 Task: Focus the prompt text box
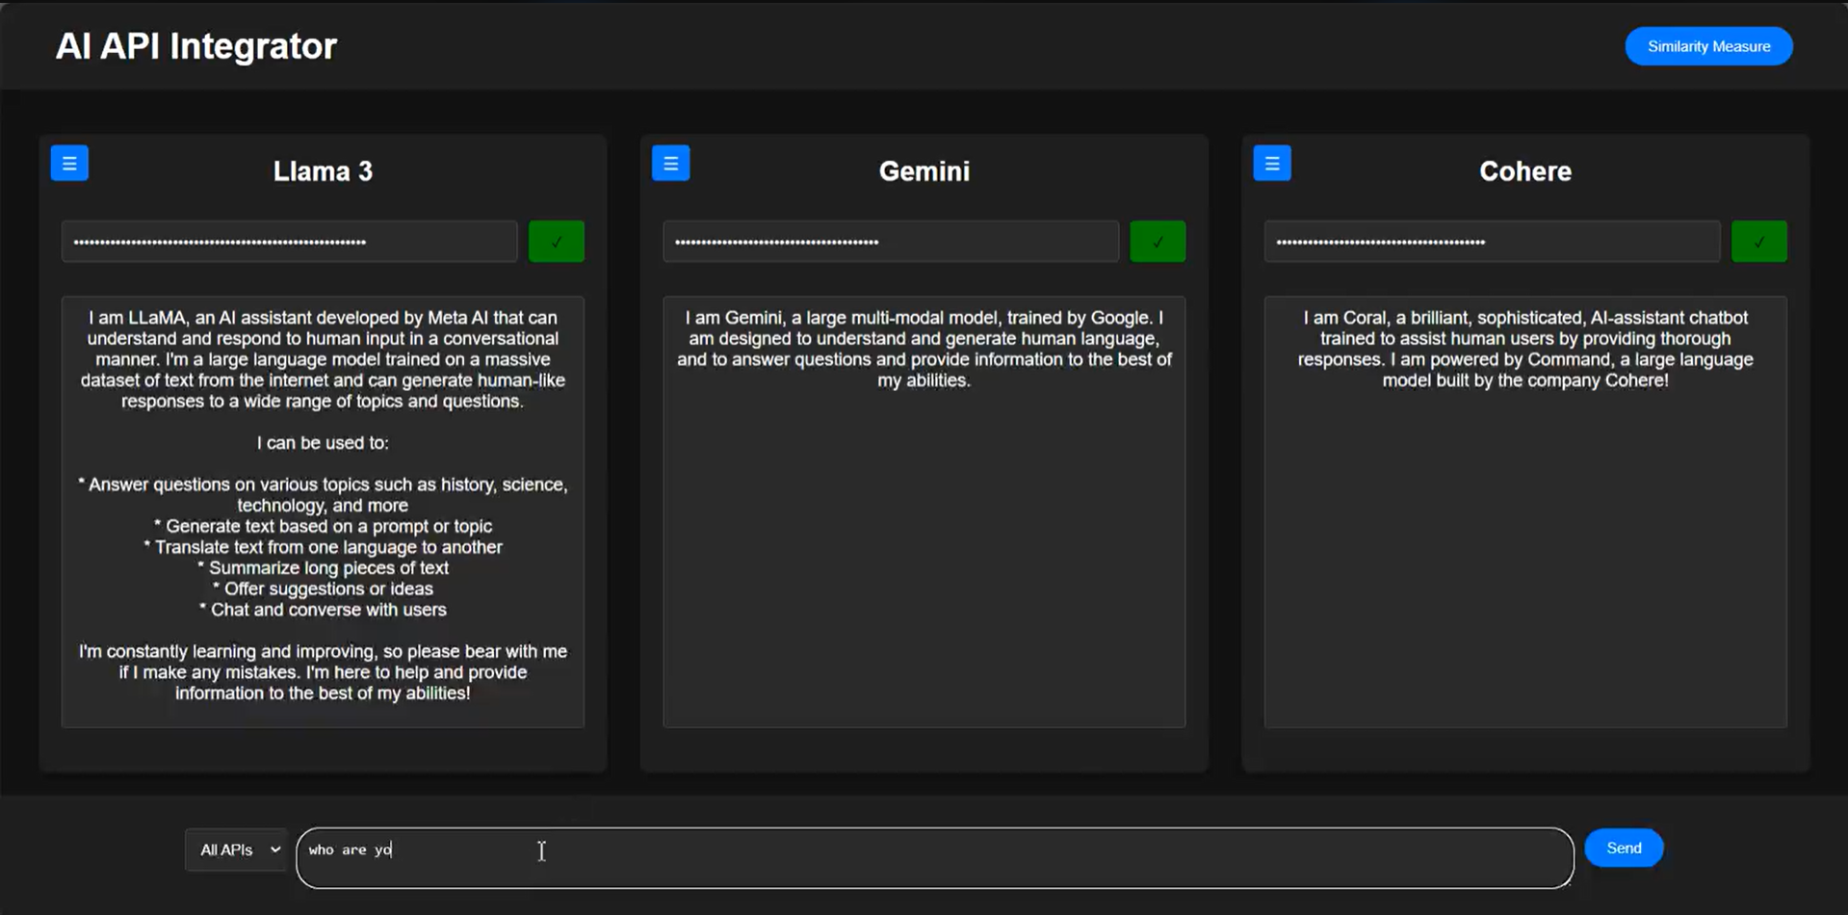pyautogui.click(x=935, y=858)
